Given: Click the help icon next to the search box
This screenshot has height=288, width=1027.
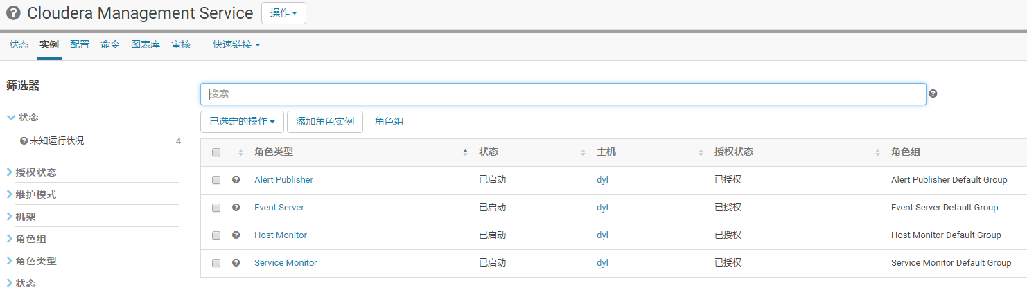Looking at the screenshot, I should 933,94.
